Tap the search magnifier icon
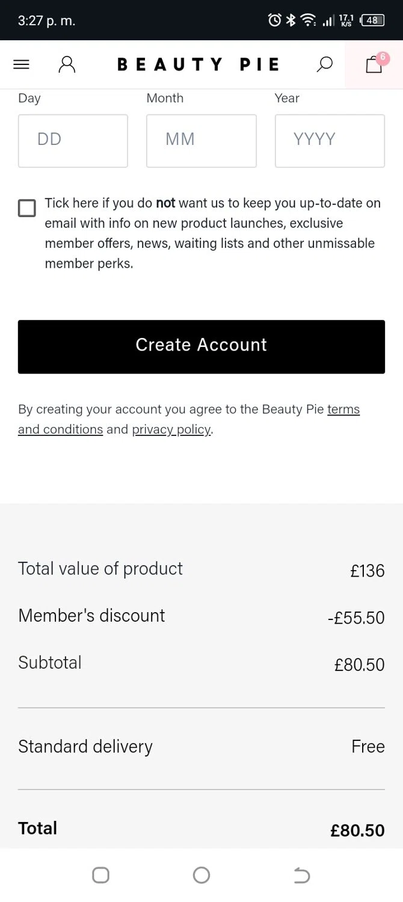The width and height of the screenshot is (403, 902). click(x=324, y=64)
